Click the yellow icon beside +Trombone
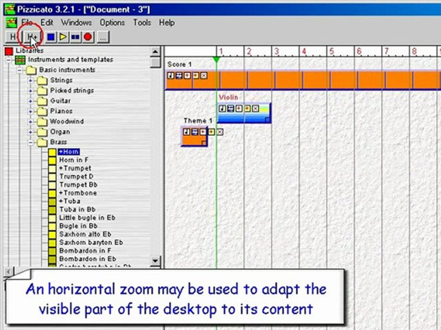 (52, 193)
